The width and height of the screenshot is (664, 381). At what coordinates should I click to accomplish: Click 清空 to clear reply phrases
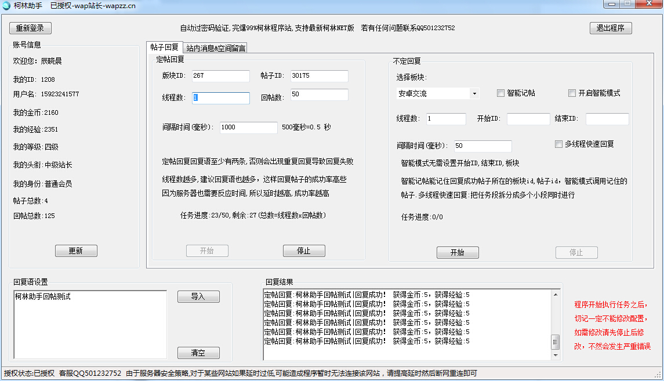coord(198,353)
